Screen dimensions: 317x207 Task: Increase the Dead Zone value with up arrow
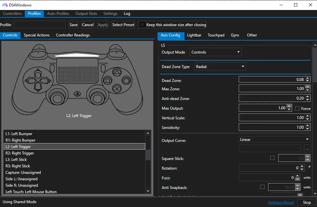[x=308, y=78]
